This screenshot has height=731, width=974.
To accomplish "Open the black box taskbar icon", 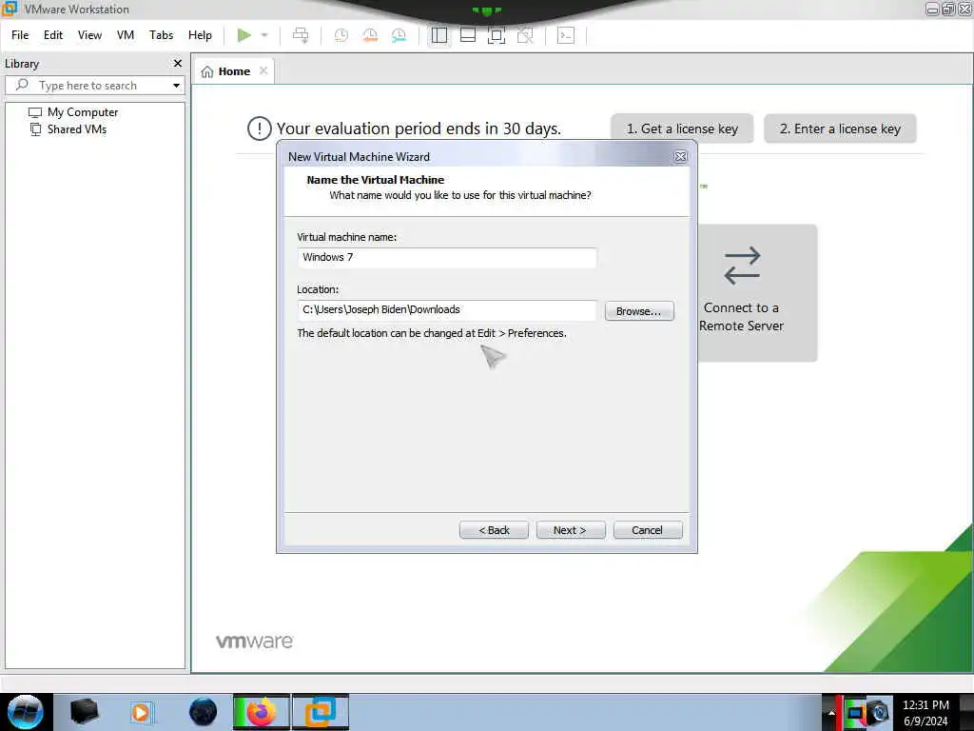I will tap(84, 712).
